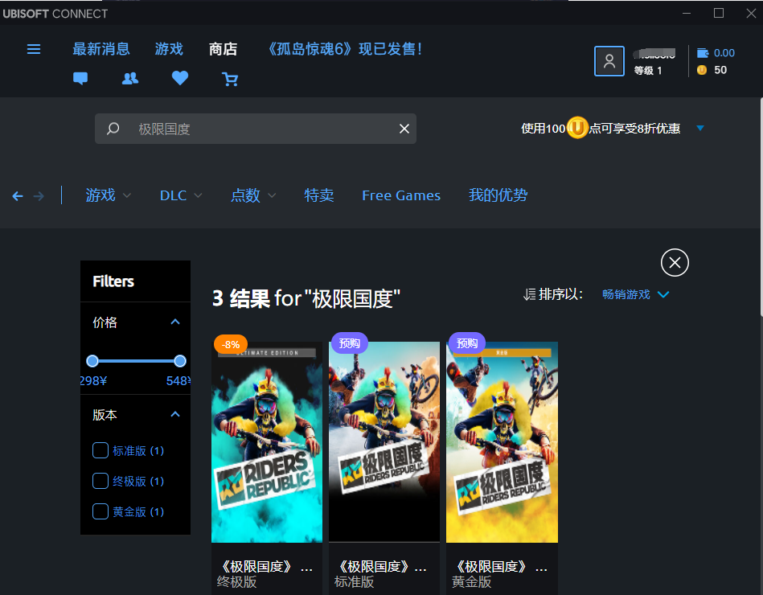This screenshot has width=763, height=595.
Task: Expand the 游戏 store category dropdown
Action: click(x=108, y=195)
